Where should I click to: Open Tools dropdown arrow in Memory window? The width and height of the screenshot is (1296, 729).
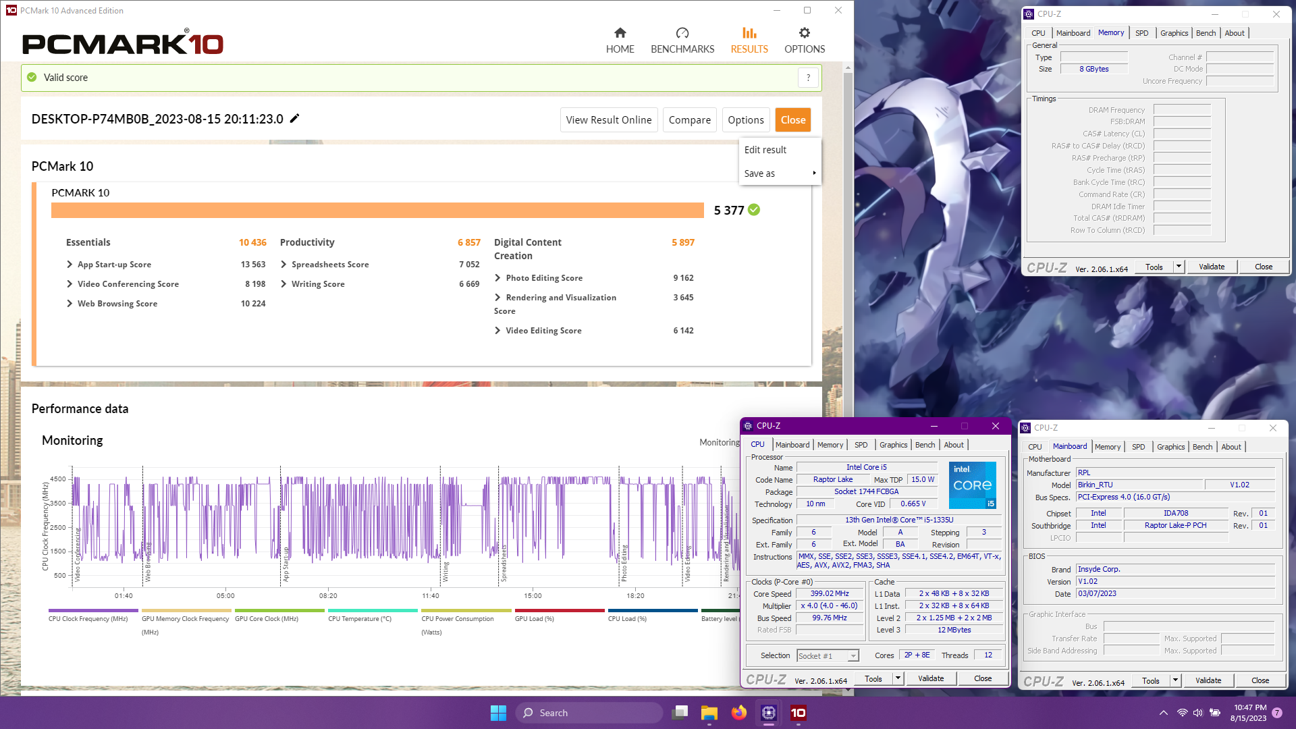1179,267
